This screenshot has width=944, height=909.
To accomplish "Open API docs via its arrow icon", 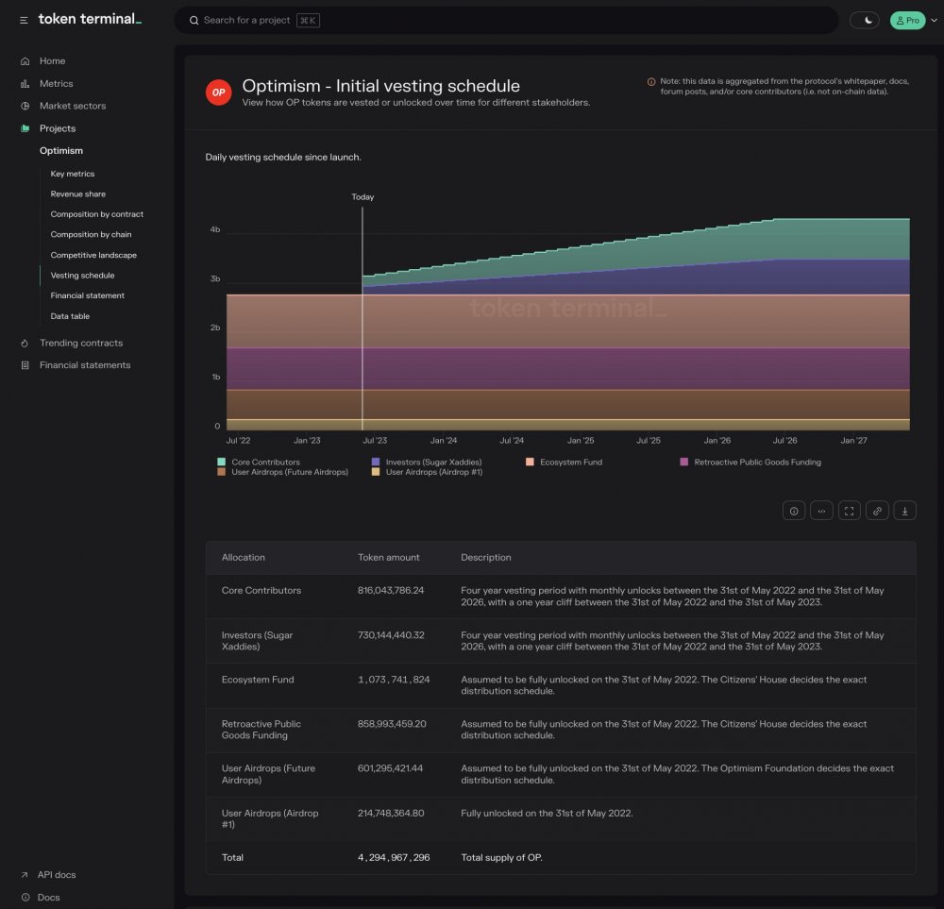I will [25, 875].
